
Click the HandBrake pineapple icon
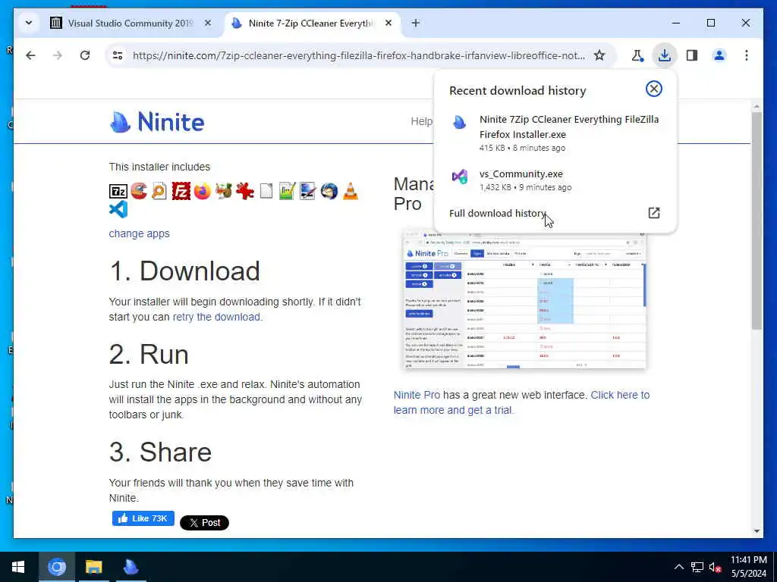pos(224,191)
